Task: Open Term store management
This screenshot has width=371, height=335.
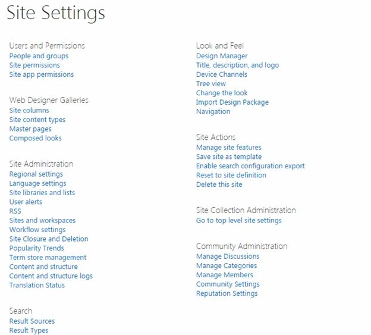Action: click(x=48, y=257)
